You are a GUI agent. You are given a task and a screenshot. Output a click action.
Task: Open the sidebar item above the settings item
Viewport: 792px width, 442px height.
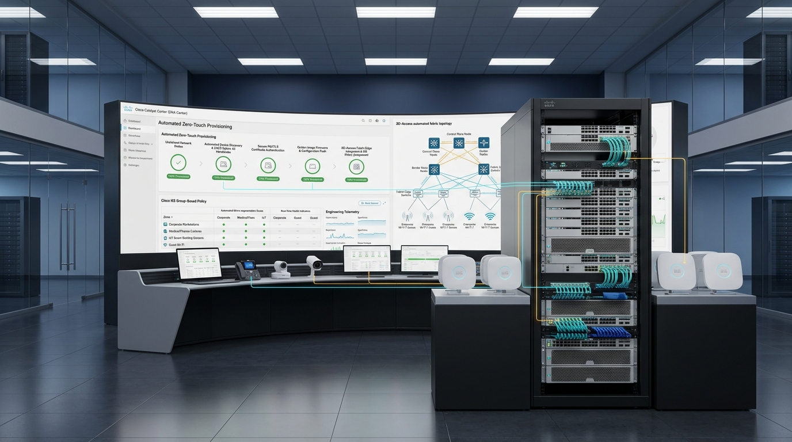tap(138, 158)
